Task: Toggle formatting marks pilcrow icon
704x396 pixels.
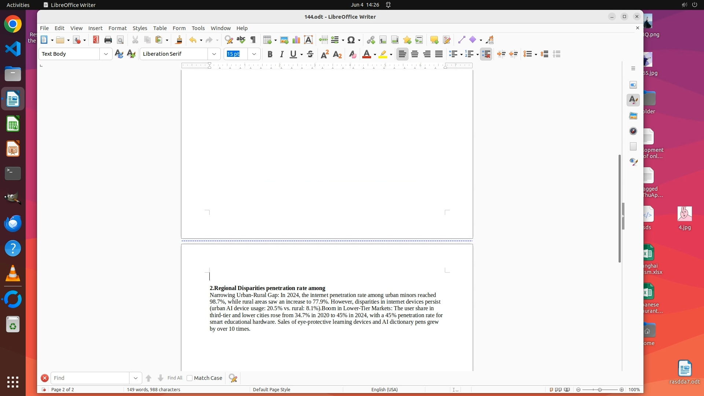Action: click(x=253, y=40)
